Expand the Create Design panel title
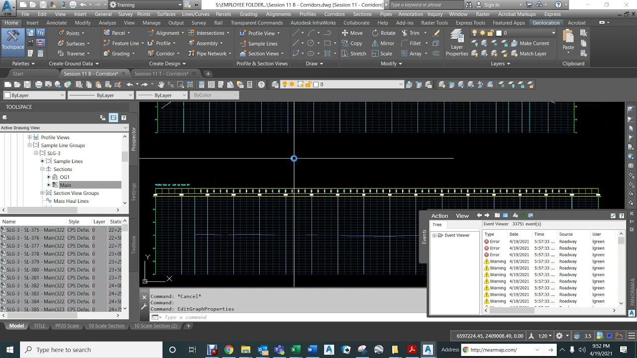The image size is (637, 358). pos(167,64)
